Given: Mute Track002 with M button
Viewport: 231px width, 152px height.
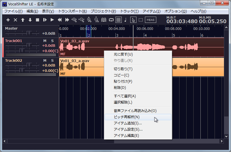Looking at the screenshot, I should point(45,61).
